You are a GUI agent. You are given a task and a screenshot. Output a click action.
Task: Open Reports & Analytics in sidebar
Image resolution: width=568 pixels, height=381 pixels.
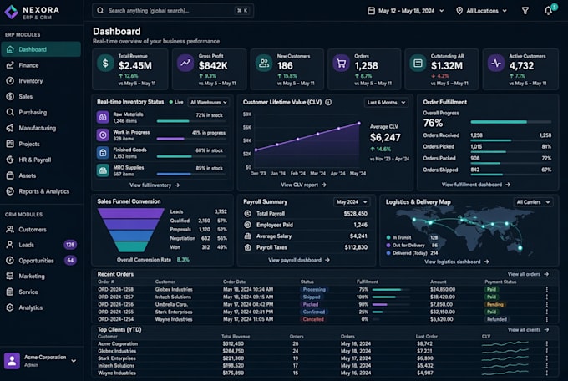41,191
